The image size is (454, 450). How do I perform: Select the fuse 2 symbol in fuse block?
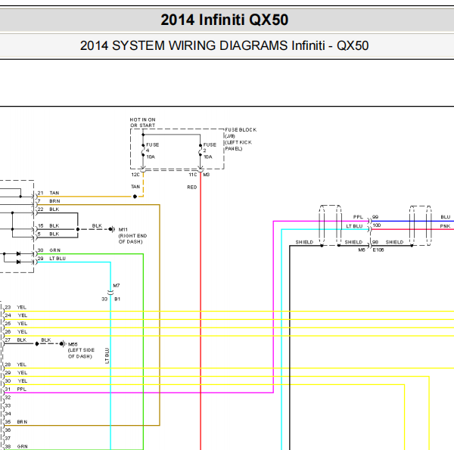[x=200, y=151]
